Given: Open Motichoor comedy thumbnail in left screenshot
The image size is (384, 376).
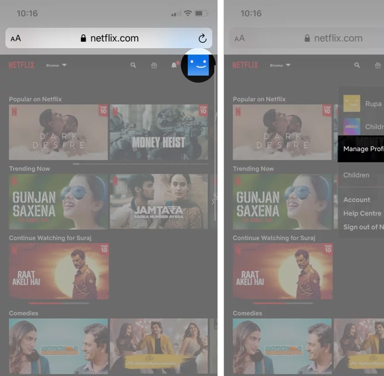Looking at the screenshot, I should tap(58, 346).
